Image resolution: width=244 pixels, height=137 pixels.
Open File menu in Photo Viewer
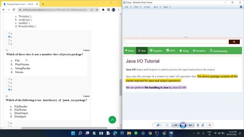tap(128, 7)
